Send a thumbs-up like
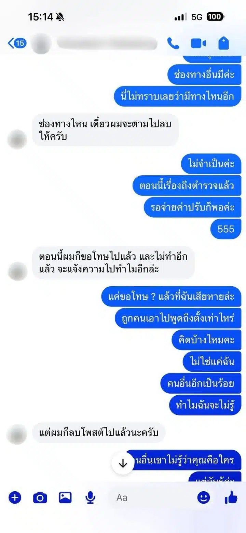This screenshot has width=246, height=533. click(231, 497)
